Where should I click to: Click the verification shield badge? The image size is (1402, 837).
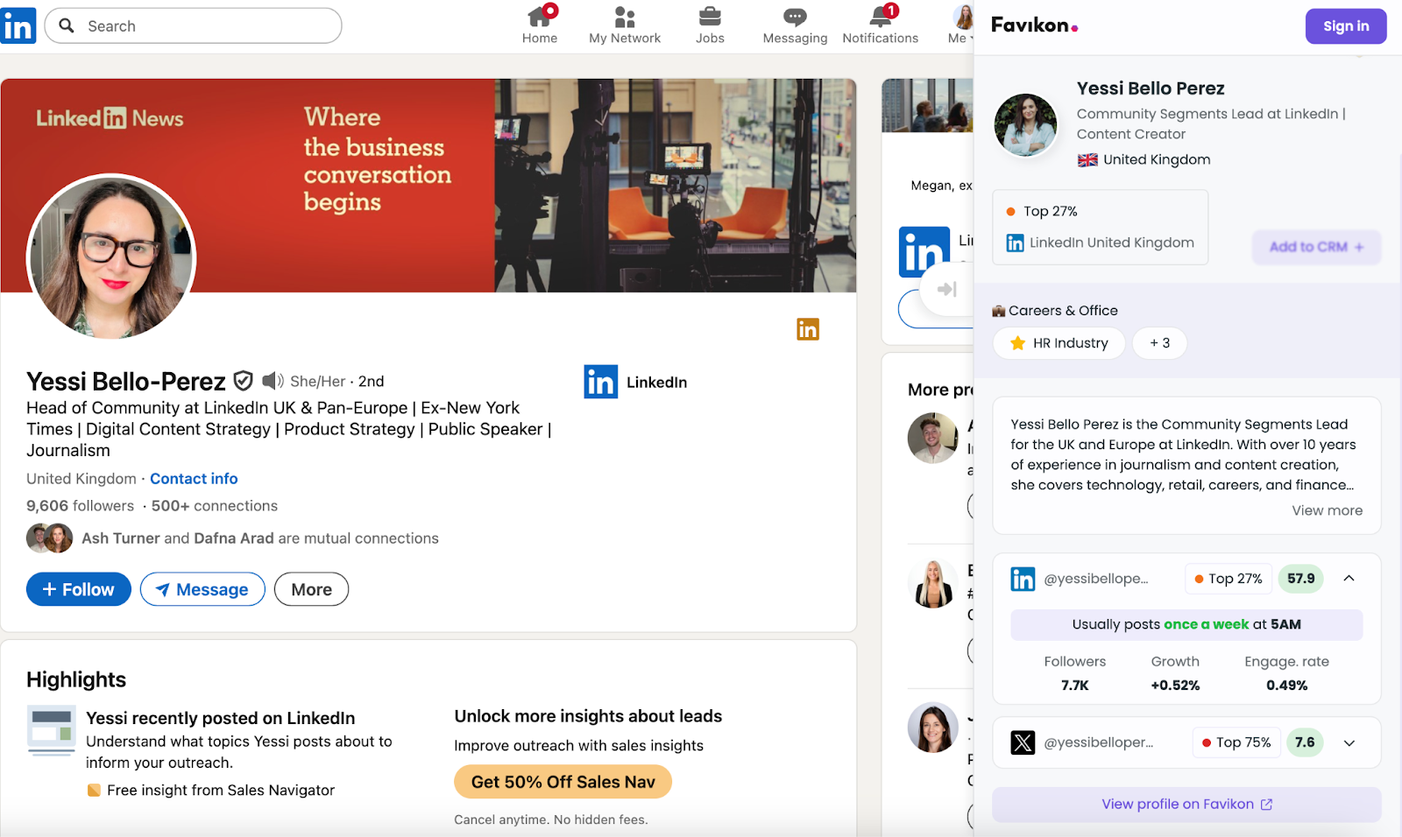coord(243,381)
